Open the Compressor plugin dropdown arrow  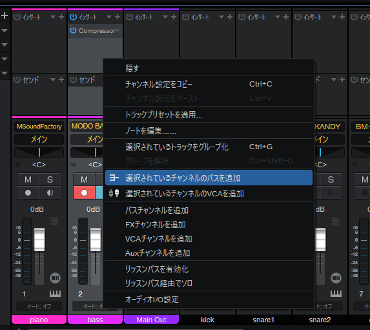pyautogui.click(x=118, y=30)
